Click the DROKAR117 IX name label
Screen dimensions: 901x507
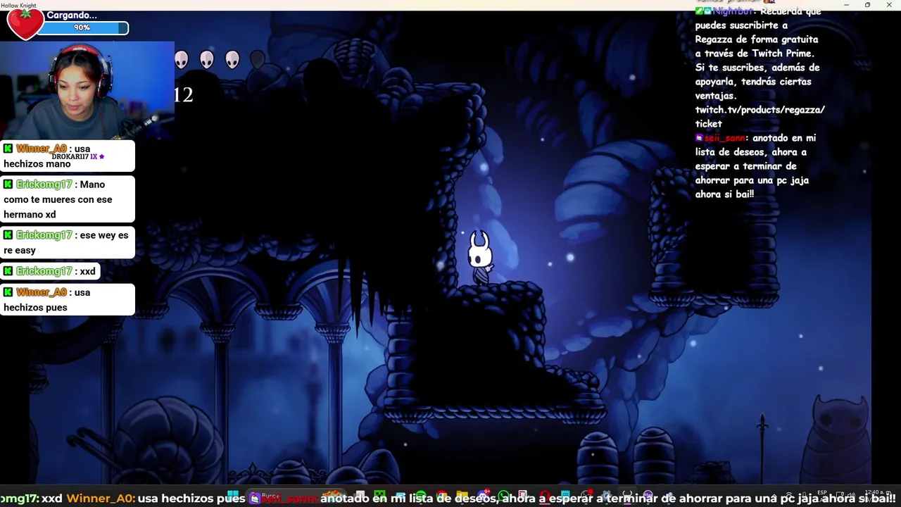(x=77, y=156)
